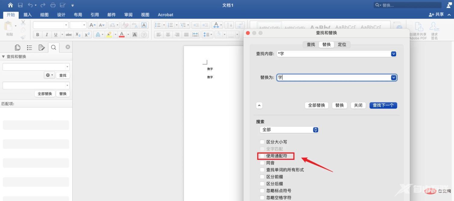Switch to the 插入 ribbon tab
This screenshot has height=201, width=454.
[27, 15]
